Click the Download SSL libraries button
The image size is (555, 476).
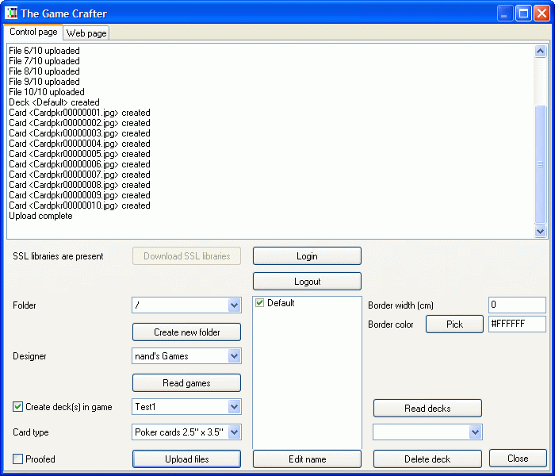tap(186, 255)
